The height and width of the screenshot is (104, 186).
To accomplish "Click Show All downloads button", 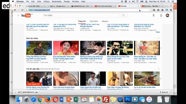I will [x=164, y=92].
